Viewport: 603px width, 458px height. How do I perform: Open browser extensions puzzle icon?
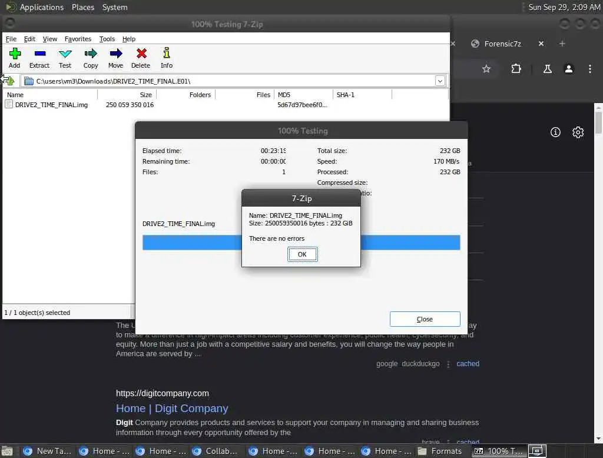[516, 69]
